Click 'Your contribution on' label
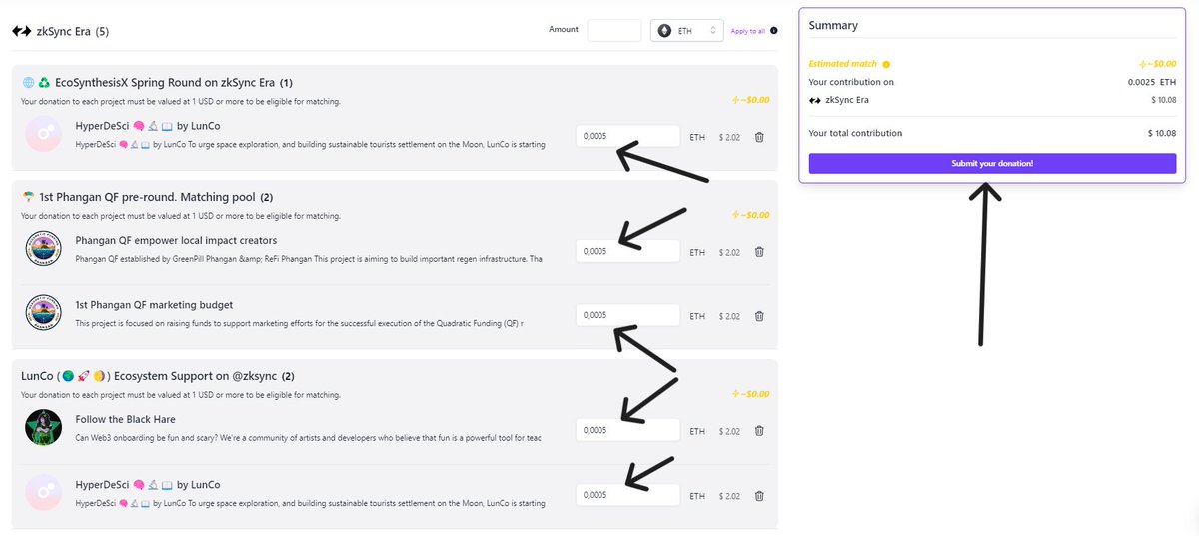The image size is (1199, 536). tap(851, 82)
